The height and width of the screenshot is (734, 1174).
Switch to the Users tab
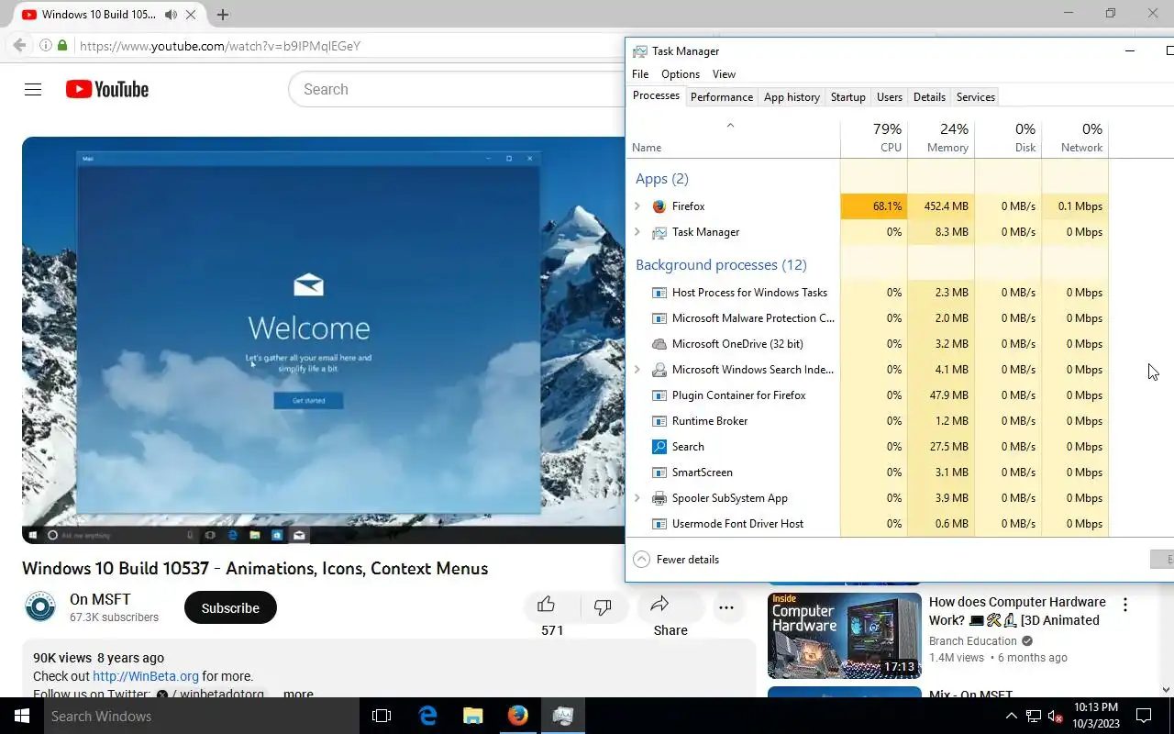[x=890, y=97]
